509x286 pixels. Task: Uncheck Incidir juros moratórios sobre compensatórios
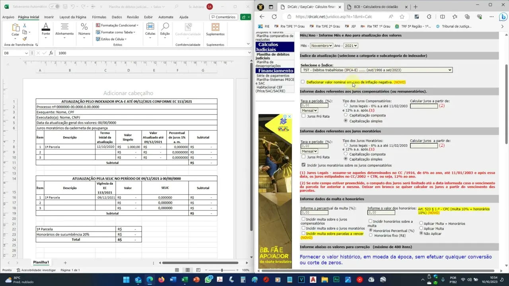(x=303, y=165)
